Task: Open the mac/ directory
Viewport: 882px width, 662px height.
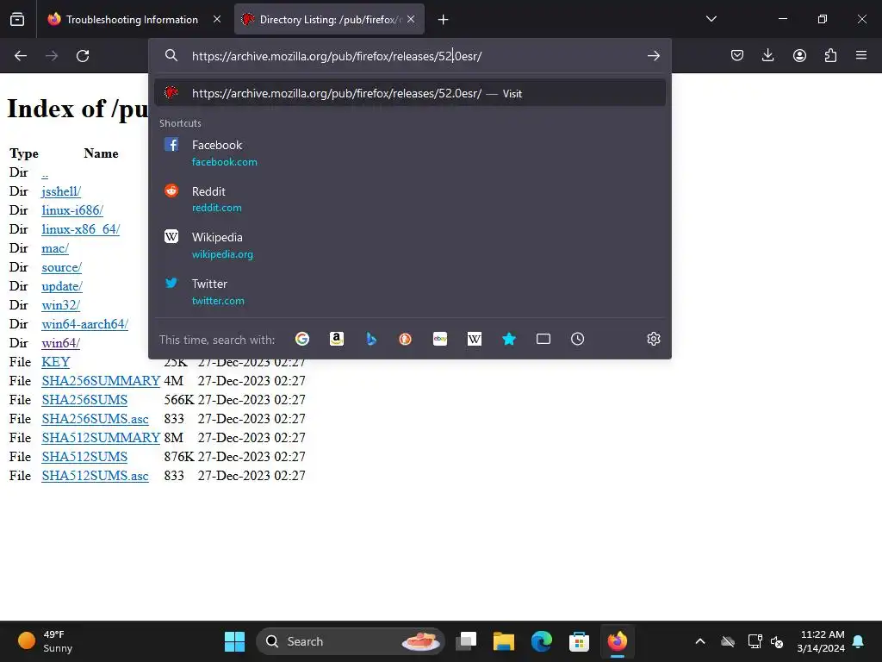Action: coord(55,248)
